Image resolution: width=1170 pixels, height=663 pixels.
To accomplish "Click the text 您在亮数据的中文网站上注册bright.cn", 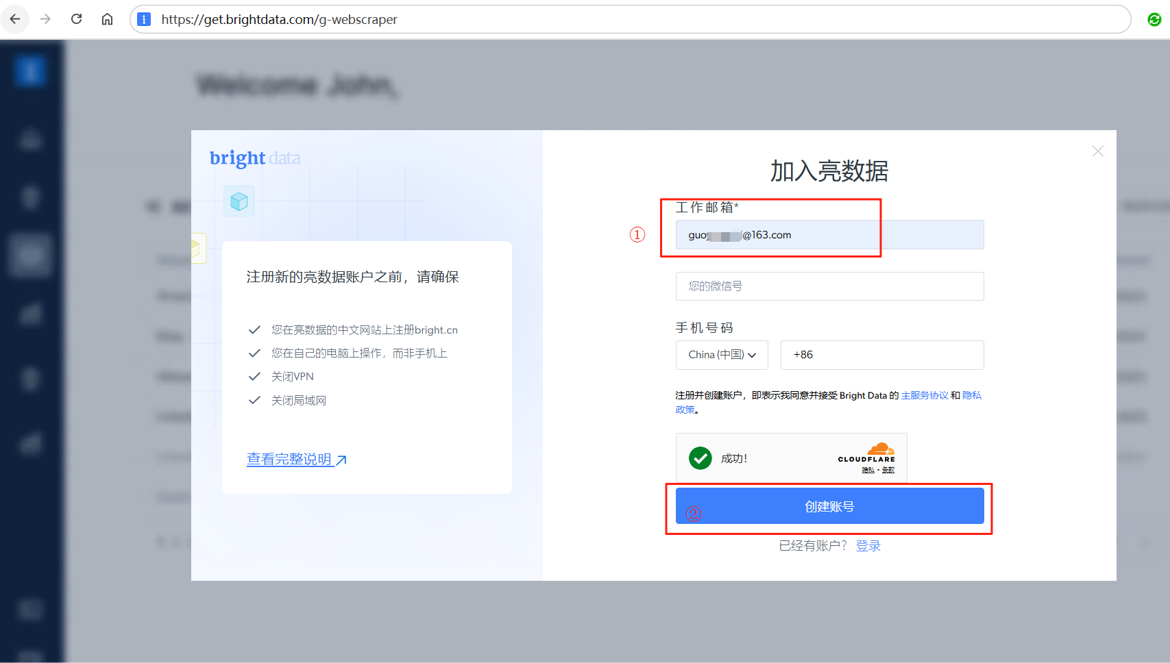I will tap(365, 330).
